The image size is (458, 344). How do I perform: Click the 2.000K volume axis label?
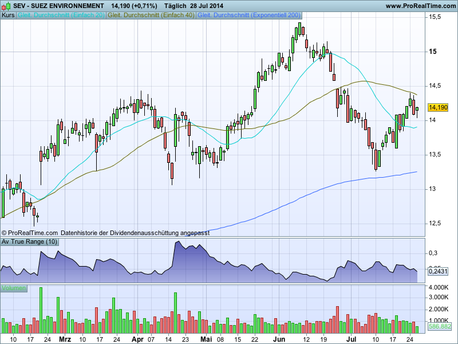(x=439, y=309)
